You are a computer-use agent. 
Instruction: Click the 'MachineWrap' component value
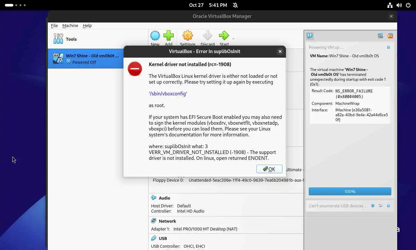347,104
